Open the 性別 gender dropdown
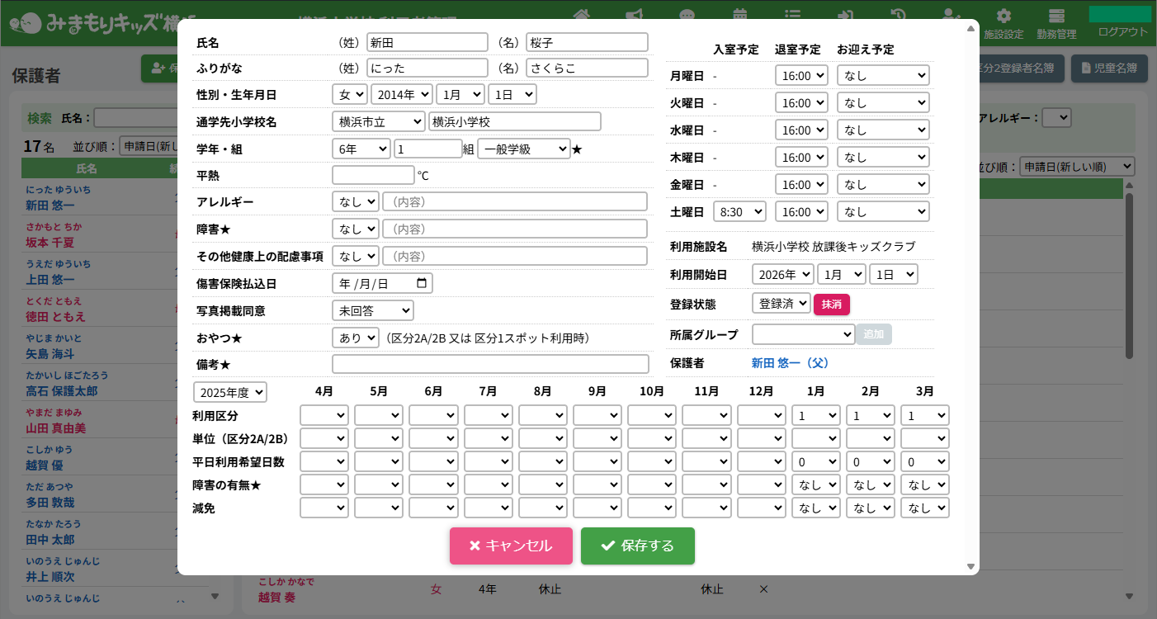Screen dimensions: 1157x619 pyautogui.click(x=350, y=95)
